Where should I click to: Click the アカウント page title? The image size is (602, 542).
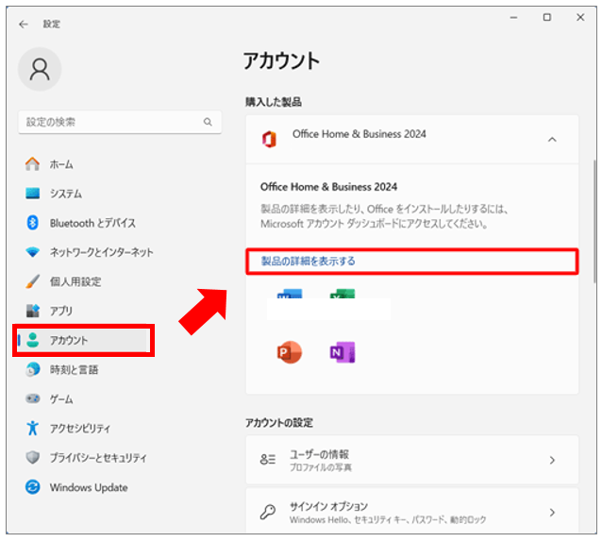[x=281, y=60]
